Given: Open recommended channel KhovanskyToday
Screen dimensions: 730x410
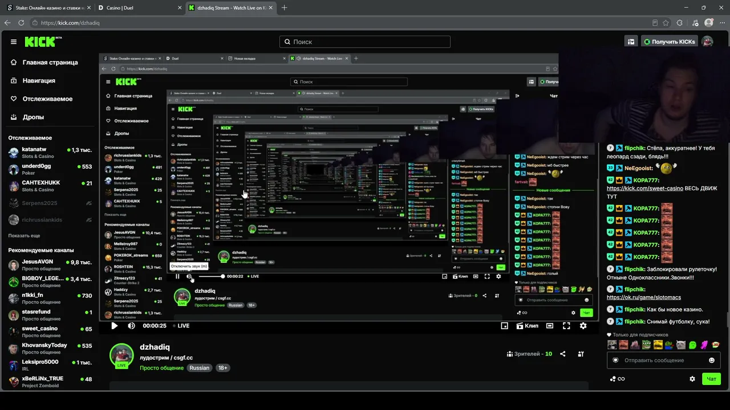Looking at the screenshot, I should [x=50, y=348].
